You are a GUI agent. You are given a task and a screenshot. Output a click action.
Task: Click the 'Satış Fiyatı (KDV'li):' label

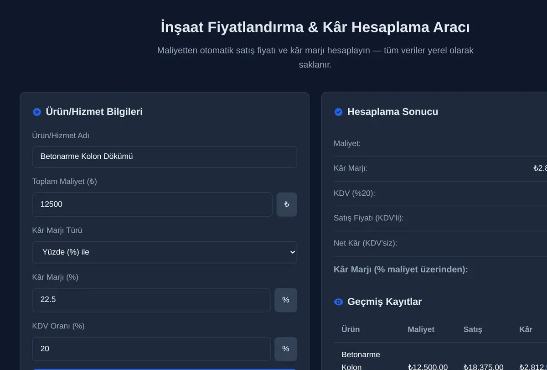coord(369,218)
